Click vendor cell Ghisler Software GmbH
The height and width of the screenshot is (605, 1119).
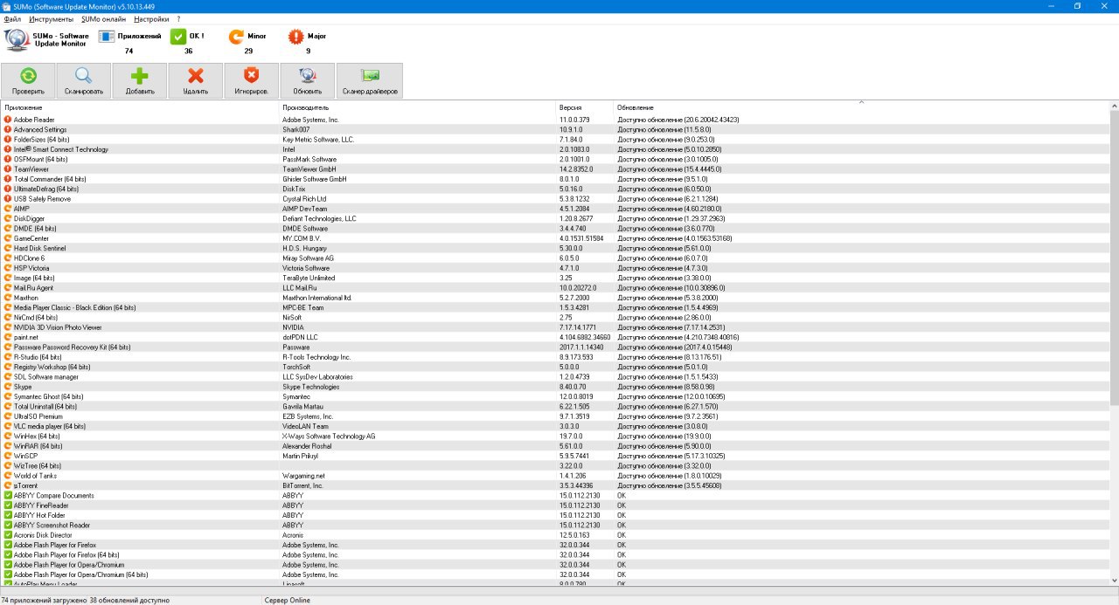tap(315, 179)
